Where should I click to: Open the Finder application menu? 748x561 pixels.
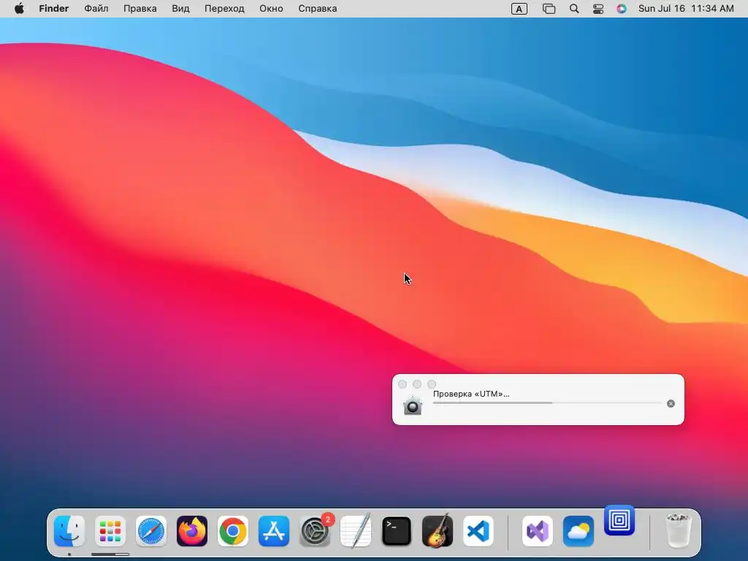pos(54,9)
